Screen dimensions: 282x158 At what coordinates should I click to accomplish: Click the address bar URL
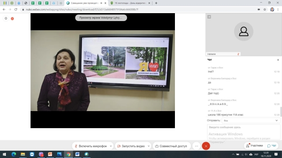pyautogui.click(x=82, y=10)
